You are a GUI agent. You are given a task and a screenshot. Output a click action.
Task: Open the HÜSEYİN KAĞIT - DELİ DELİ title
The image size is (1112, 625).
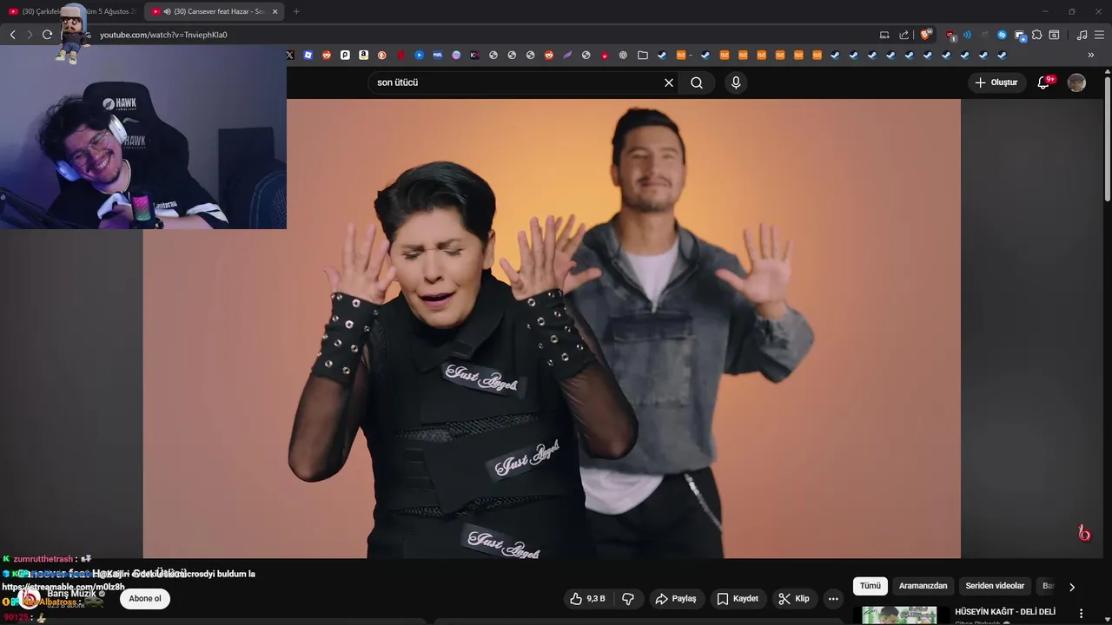click(x=1005, y=612)
